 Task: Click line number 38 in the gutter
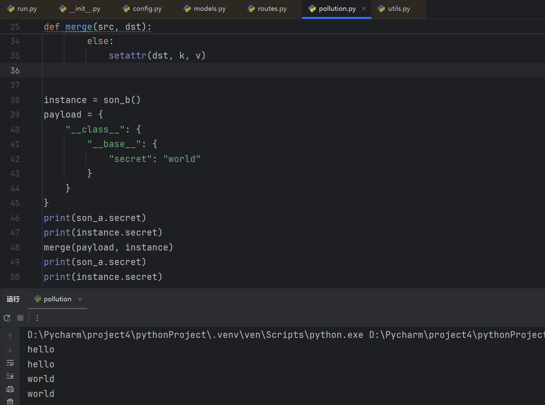tap(15, 100)
